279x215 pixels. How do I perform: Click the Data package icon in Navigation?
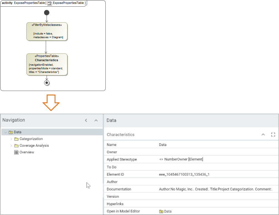pyautogui.click(x=11, y=132)
